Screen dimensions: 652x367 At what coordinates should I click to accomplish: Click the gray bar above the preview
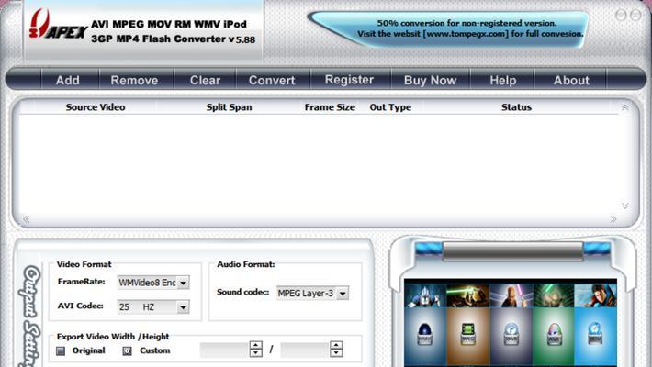pyautogui.click(x=512, y=251)
